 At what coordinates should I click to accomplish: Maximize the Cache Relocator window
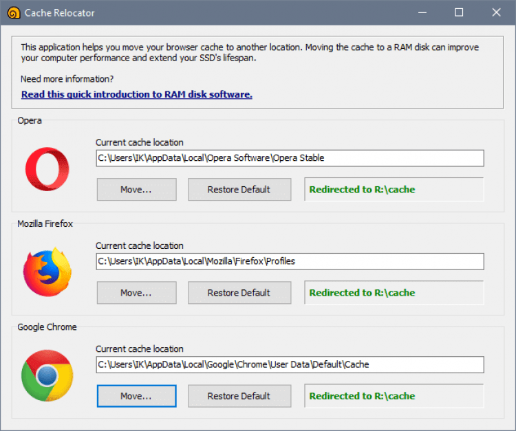pos(459,12)
